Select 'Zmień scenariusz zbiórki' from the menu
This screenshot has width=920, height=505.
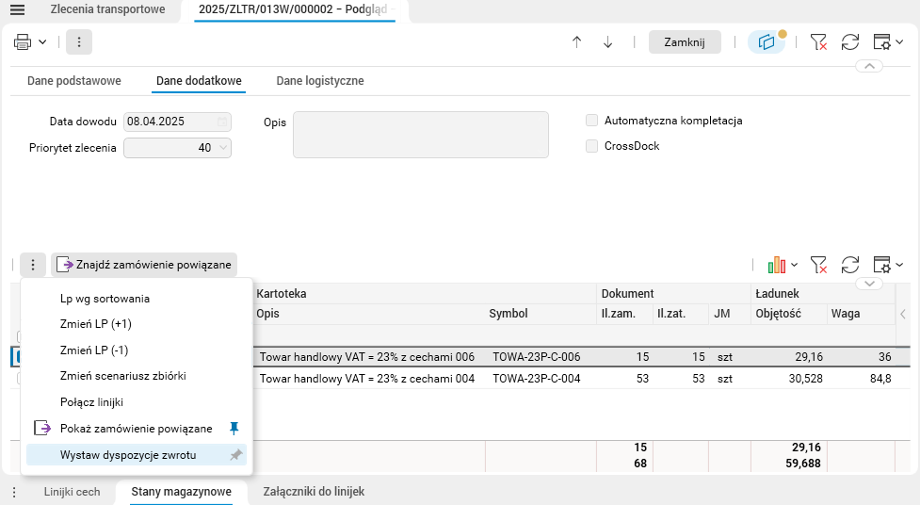point(122,376)
